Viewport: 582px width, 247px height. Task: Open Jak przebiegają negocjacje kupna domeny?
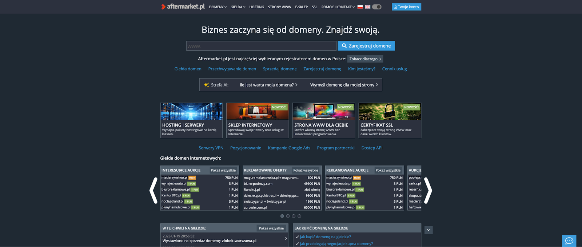[x=336, y=244]
